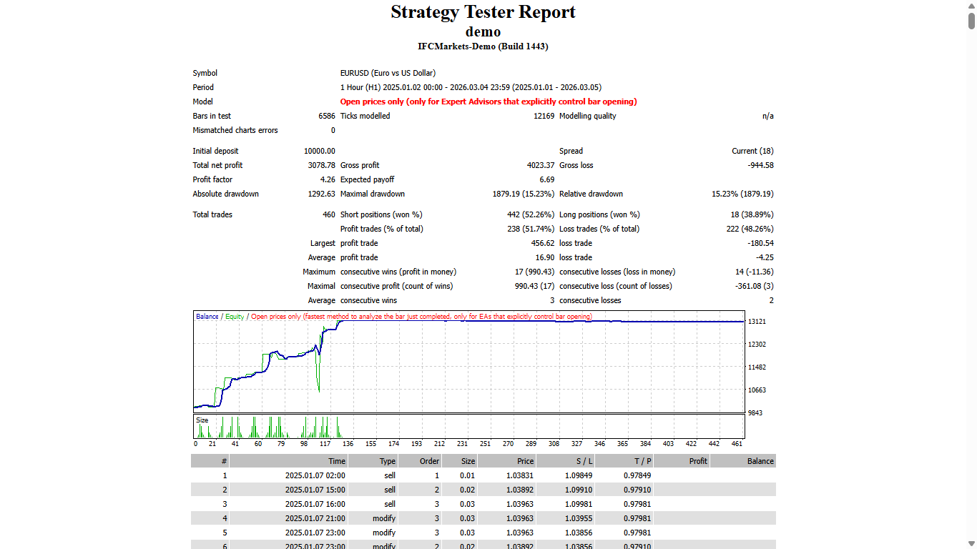Image resolution: width=977 pixels, height=549 pixels.
Task: Click the S/L cell 1.03955
Action: coord(580,518)
